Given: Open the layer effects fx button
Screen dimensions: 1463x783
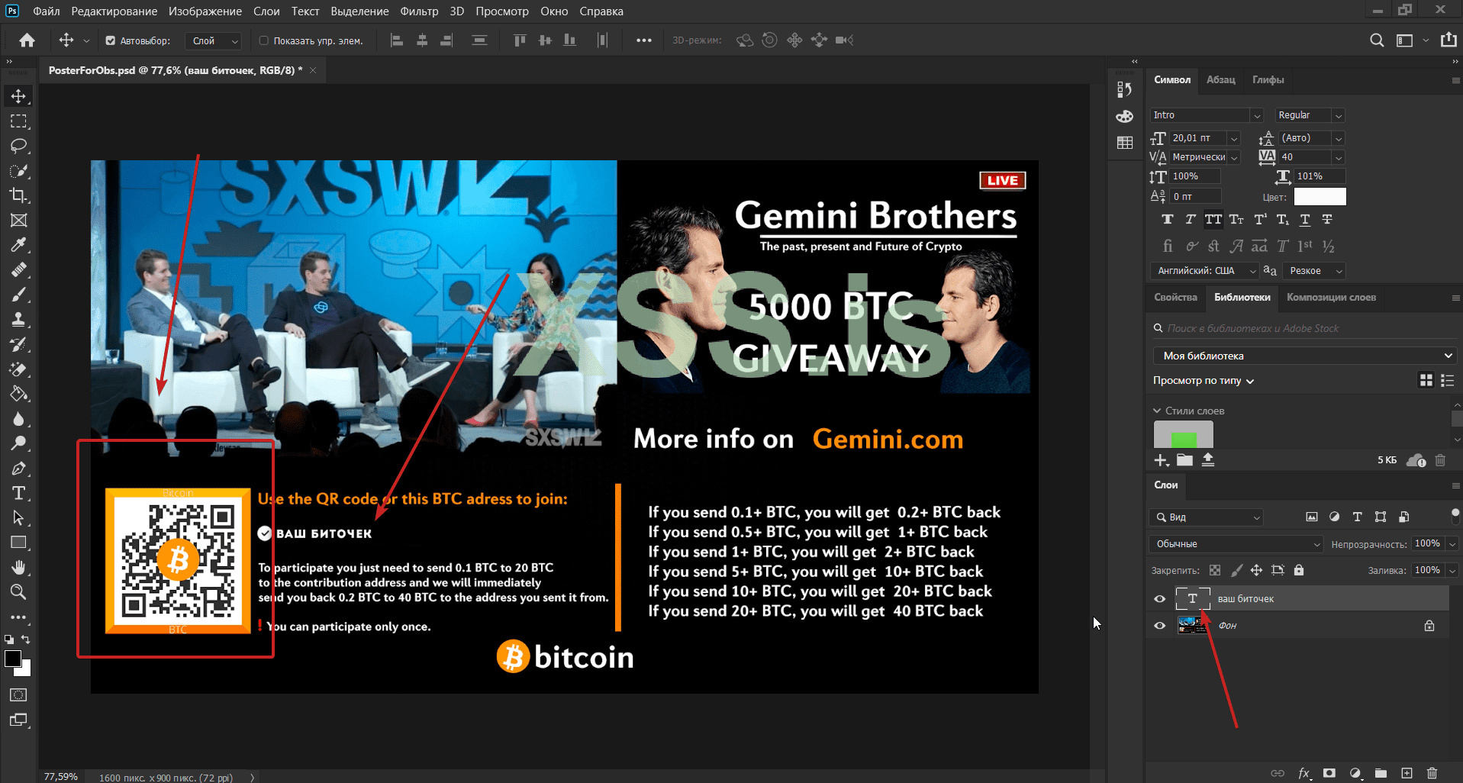Looking at the screenshot, I should point(1304,773).
